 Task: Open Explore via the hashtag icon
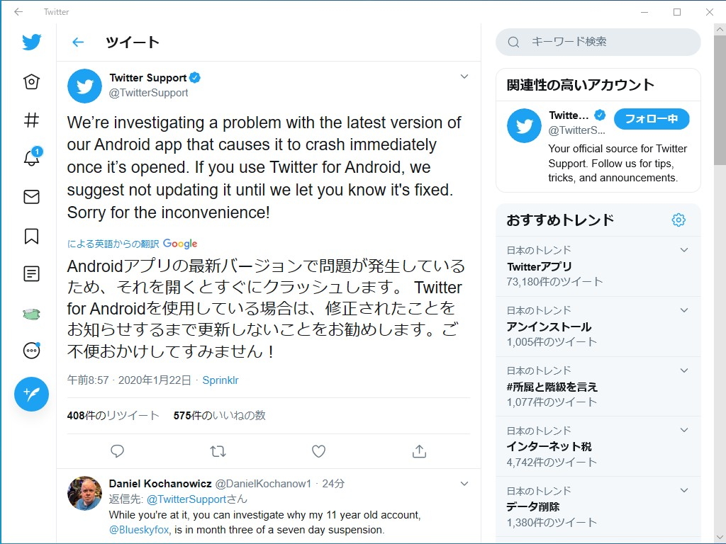point(31,120)
